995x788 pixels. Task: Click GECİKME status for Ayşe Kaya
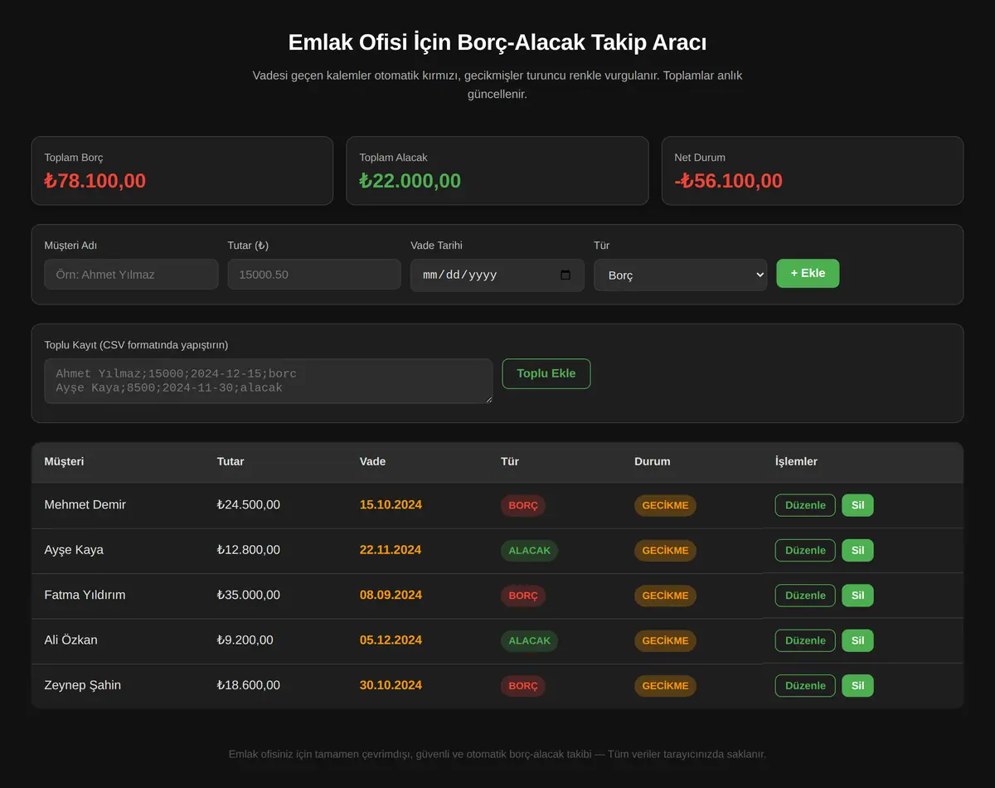(666, 551)
